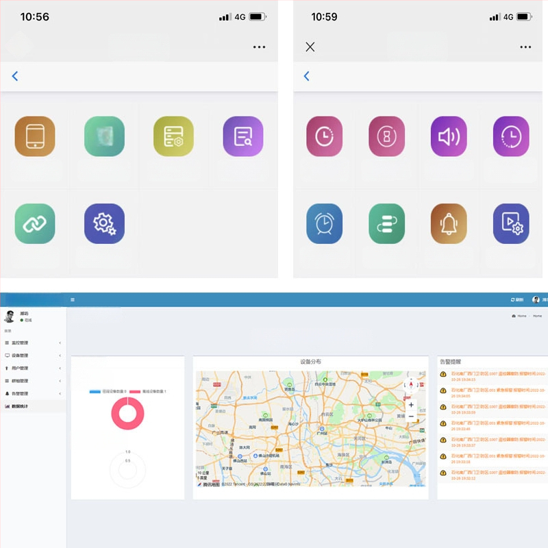Click the 刷新 refresh button in header
548x548 pixels.
517,300
